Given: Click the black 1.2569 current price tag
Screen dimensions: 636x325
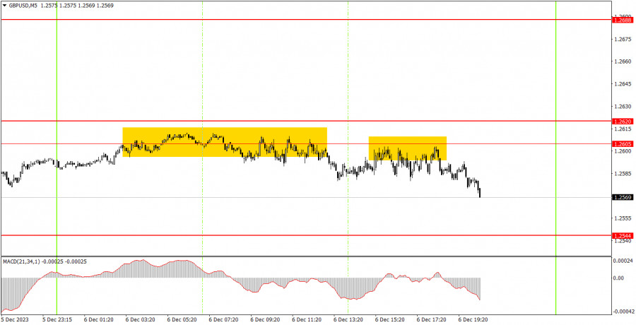Looking at the screenshot, I should pos(622,198).
